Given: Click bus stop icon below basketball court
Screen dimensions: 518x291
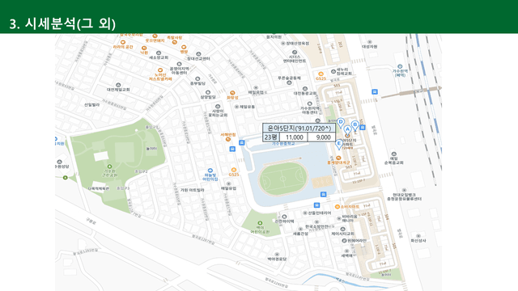Looking at the screenshot, I should point(324,194).
